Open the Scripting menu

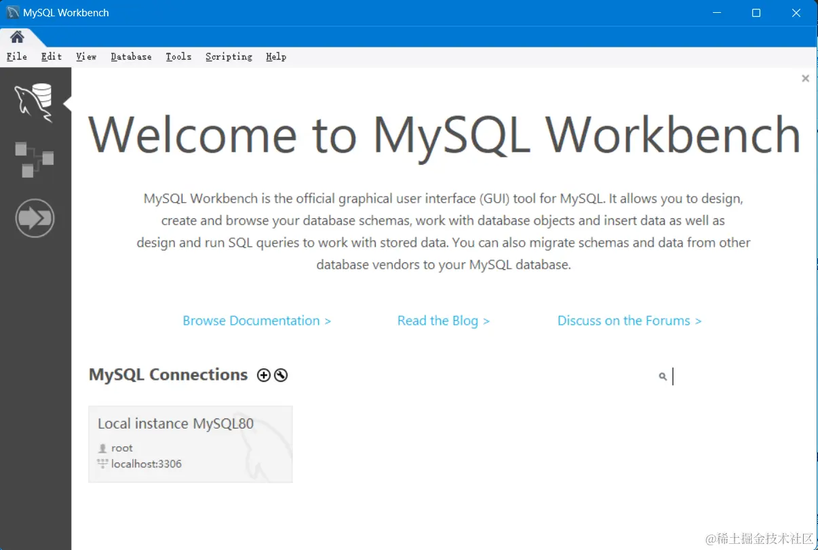click(x=229, y=57)
